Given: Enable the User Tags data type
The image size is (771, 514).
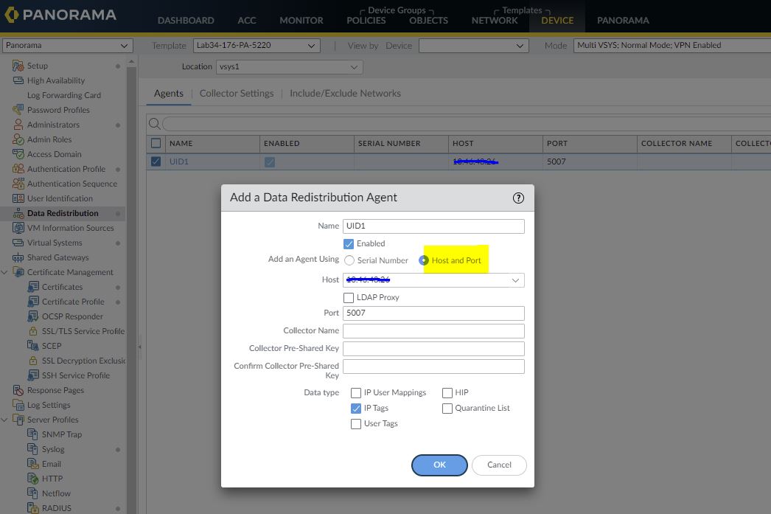Looking at the screenshot, I should 356,423.
